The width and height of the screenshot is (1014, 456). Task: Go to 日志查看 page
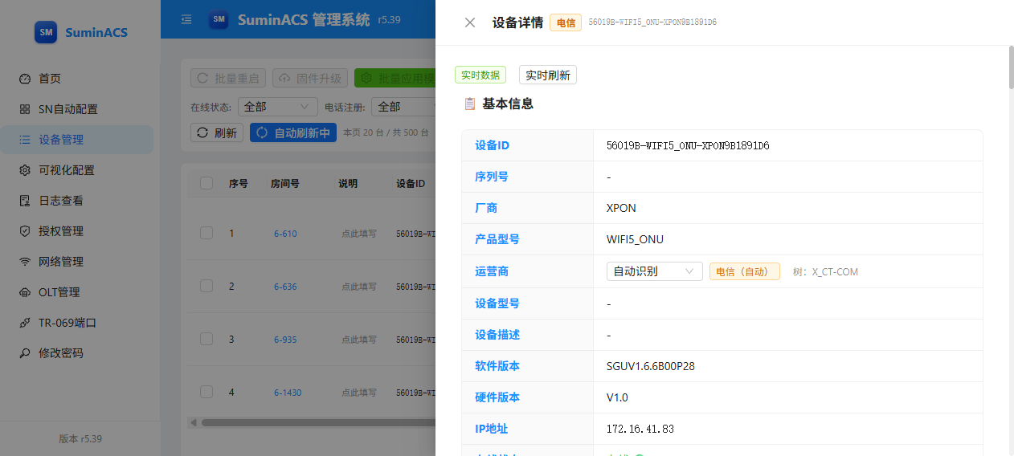click(x=77, y=201)
